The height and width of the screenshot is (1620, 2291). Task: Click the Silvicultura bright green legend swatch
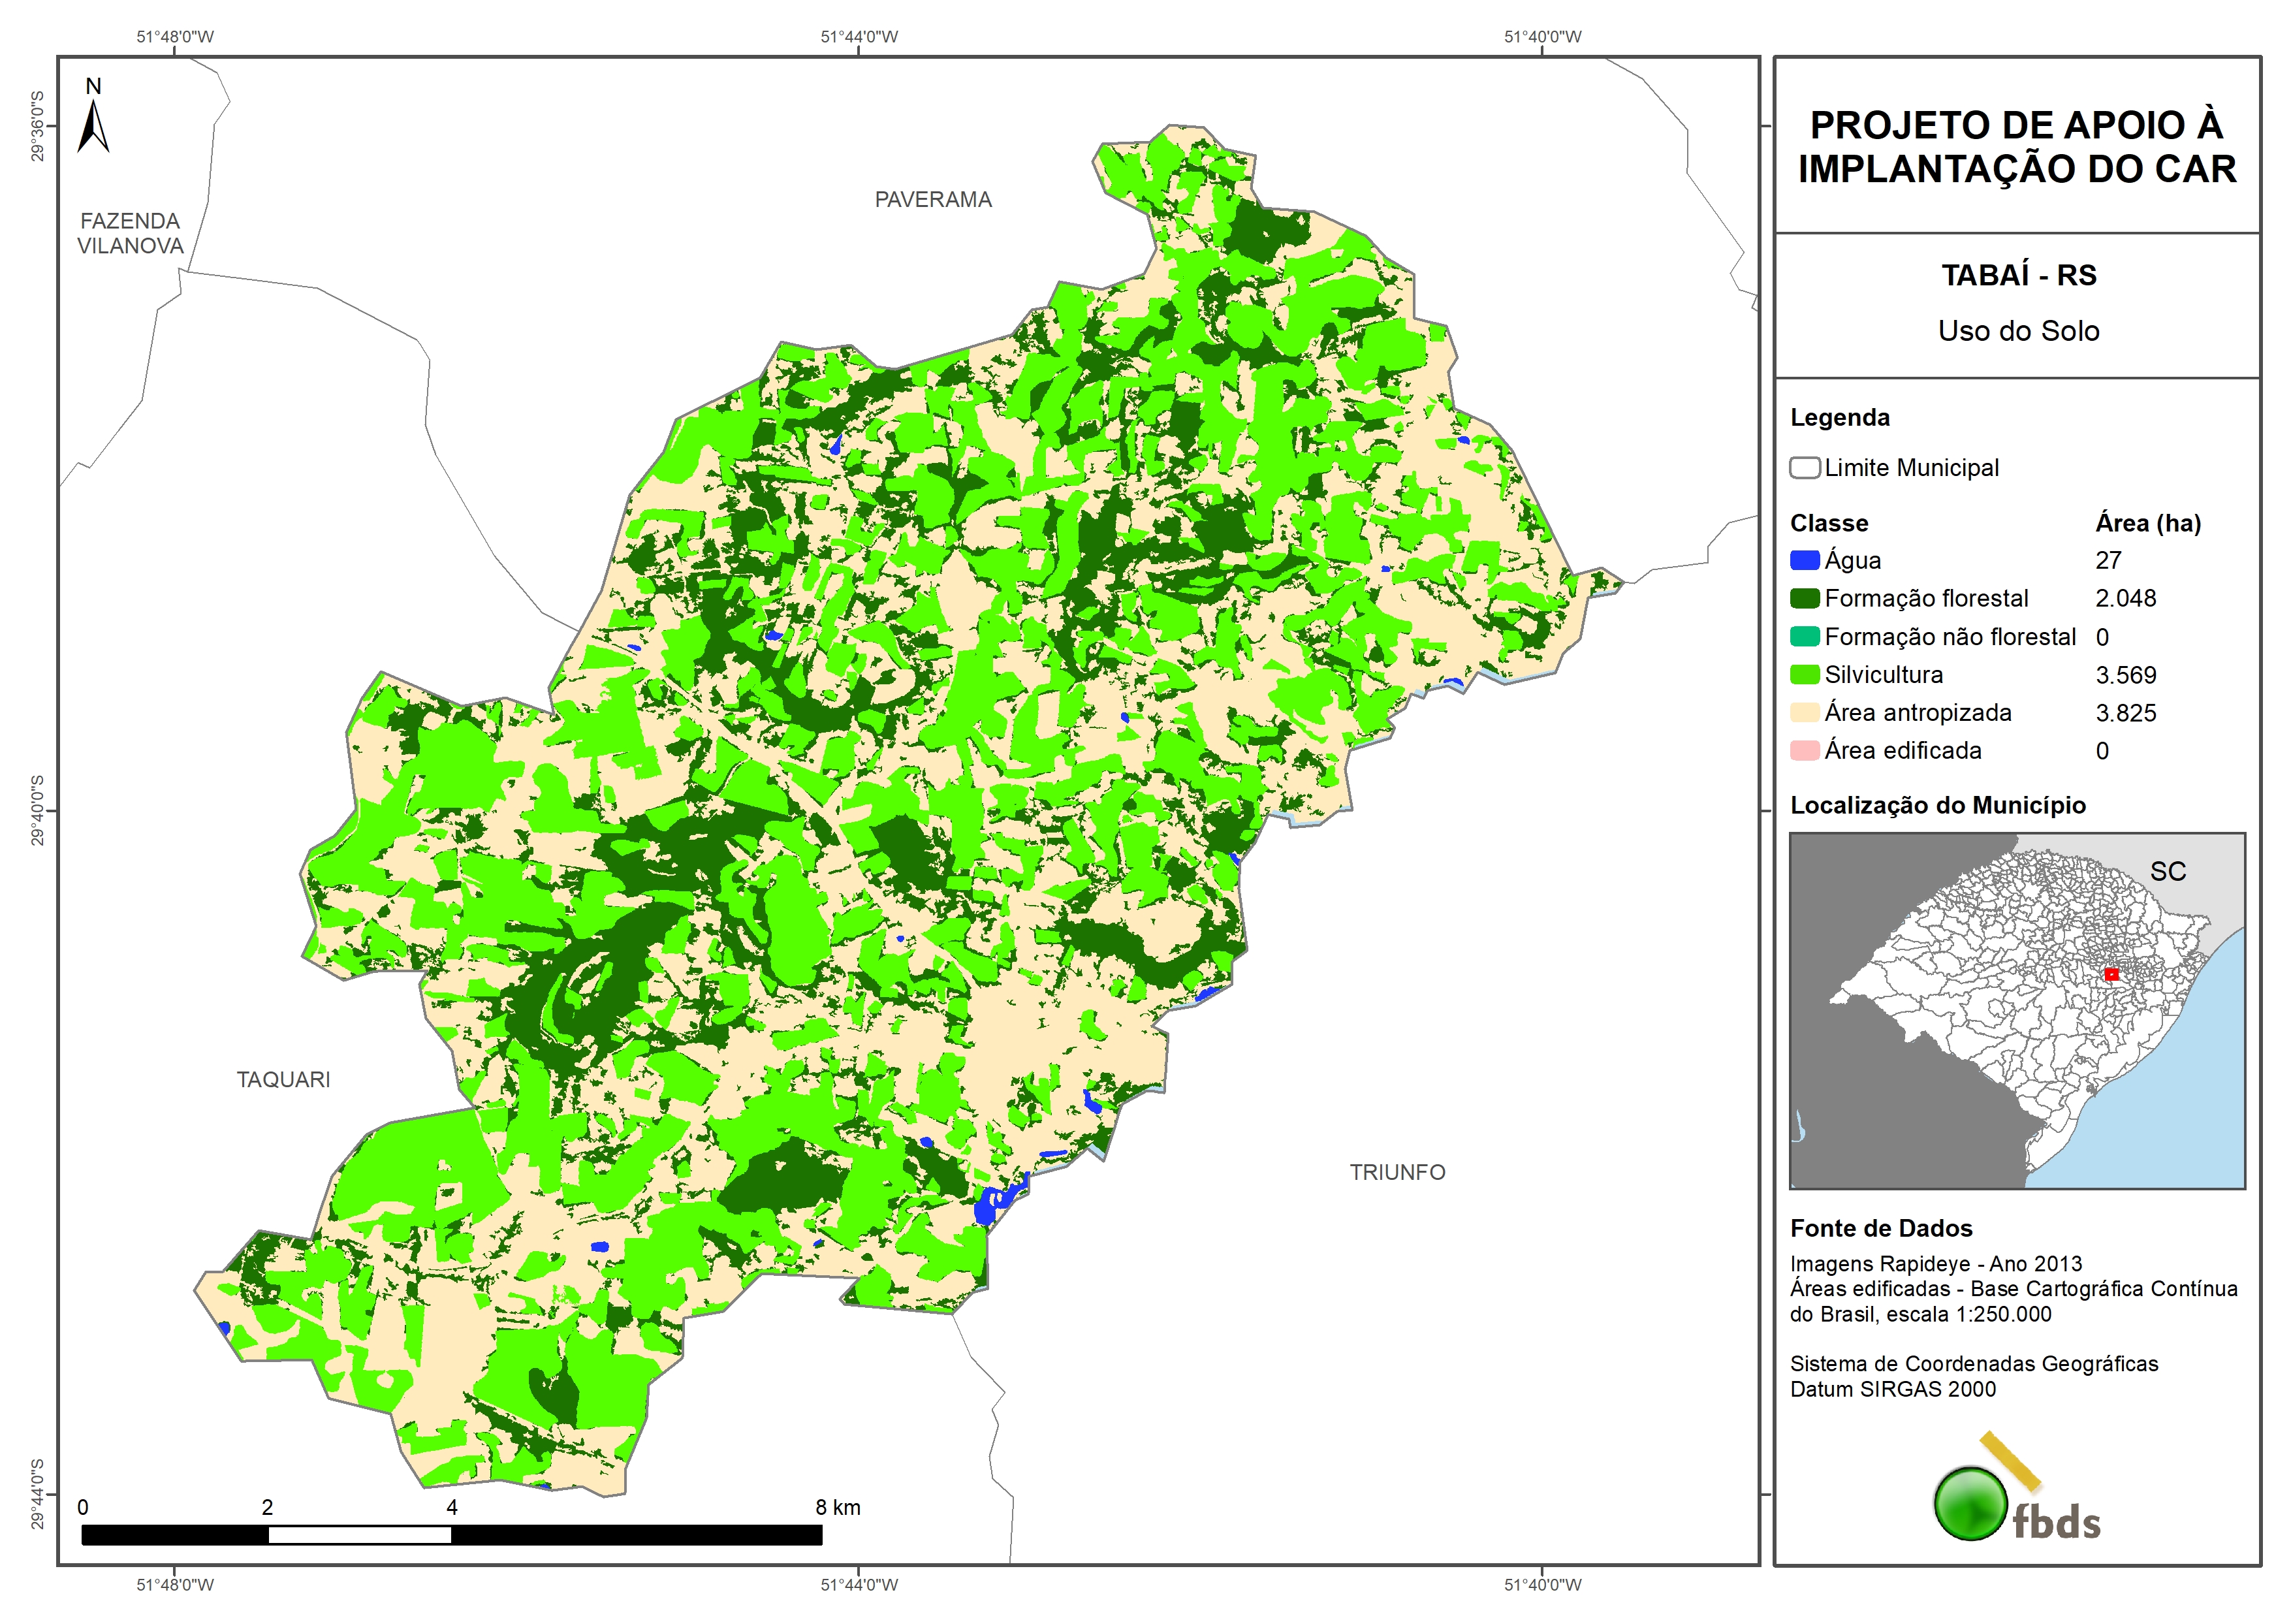pyautogui.click(x=1804, y=675)
